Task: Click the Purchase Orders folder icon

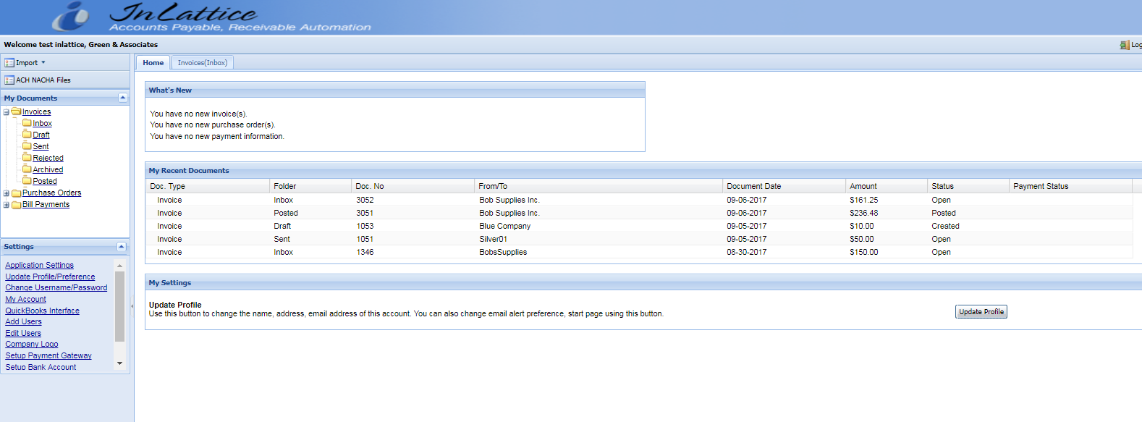Action: (x=16, y=193)
